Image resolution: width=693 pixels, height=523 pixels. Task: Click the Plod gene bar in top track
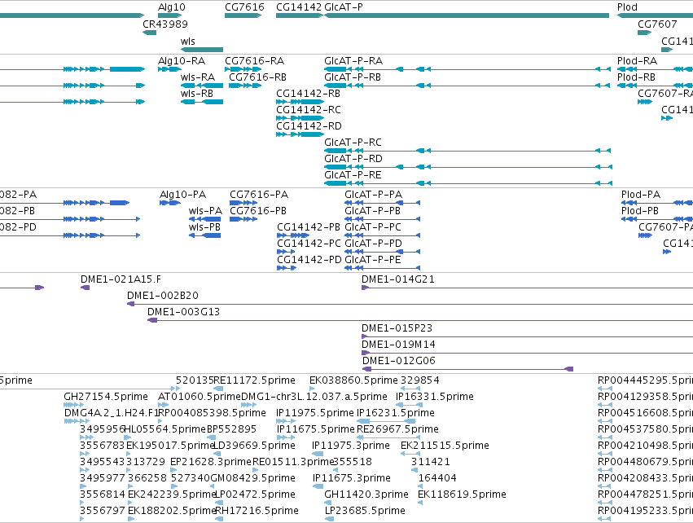pyautogui.click(x=655, y=15)
